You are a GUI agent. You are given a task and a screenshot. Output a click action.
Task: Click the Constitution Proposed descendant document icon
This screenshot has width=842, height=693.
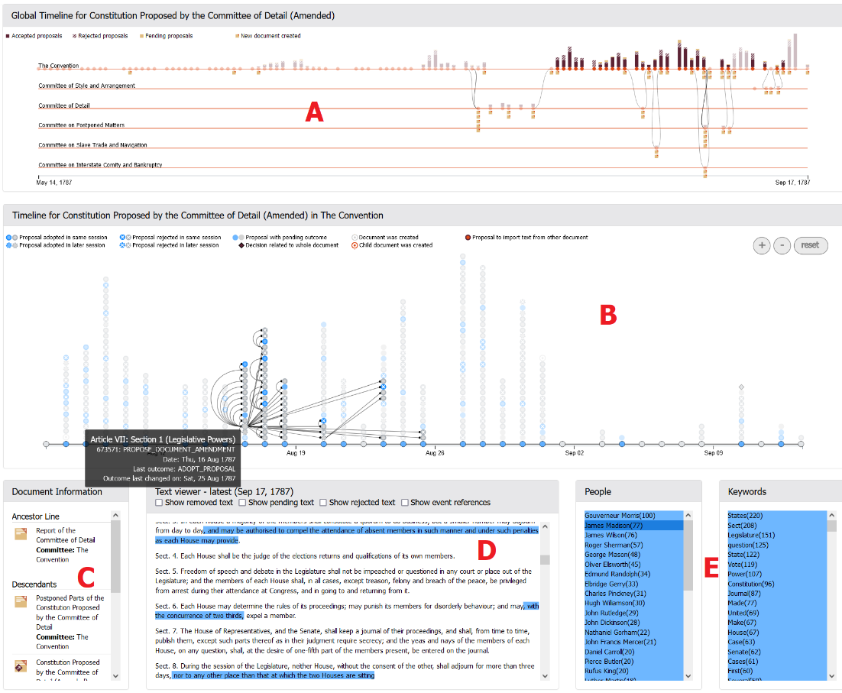[21, 667]
